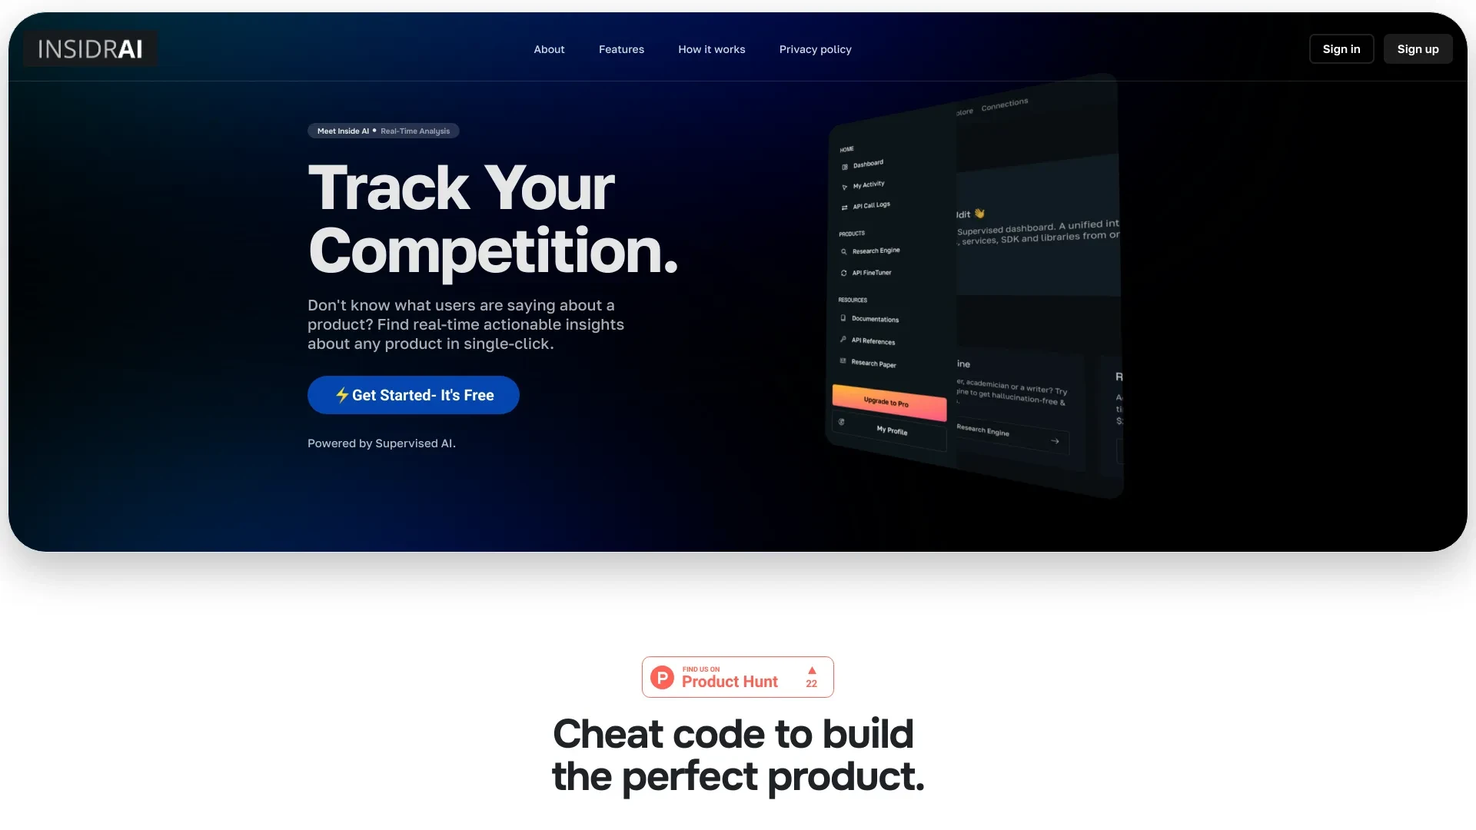The image size is (1476, 830).
Task: Click the API FineTuner icon
Action: 843,273
